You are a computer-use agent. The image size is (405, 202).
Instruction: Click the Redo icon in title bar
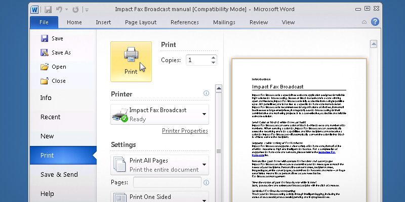pyautogui.click(x=76, y=9)
